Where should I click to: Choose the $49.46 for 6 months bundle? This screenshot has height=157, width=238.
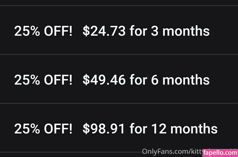(x=119, y=80)
